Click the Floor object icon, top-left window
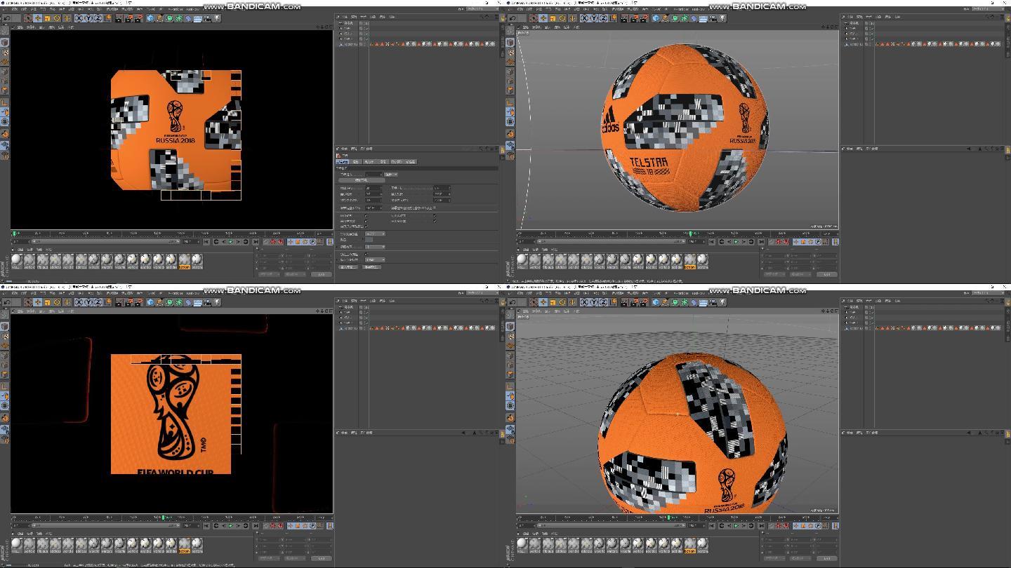This screenshot has height=568, width=1011. pos(197,18)
